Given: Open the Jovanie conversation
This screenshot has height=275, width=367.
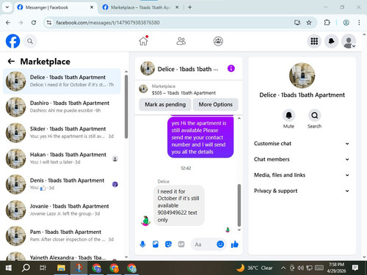Looking at the screenshot, I should coord(62,210).
